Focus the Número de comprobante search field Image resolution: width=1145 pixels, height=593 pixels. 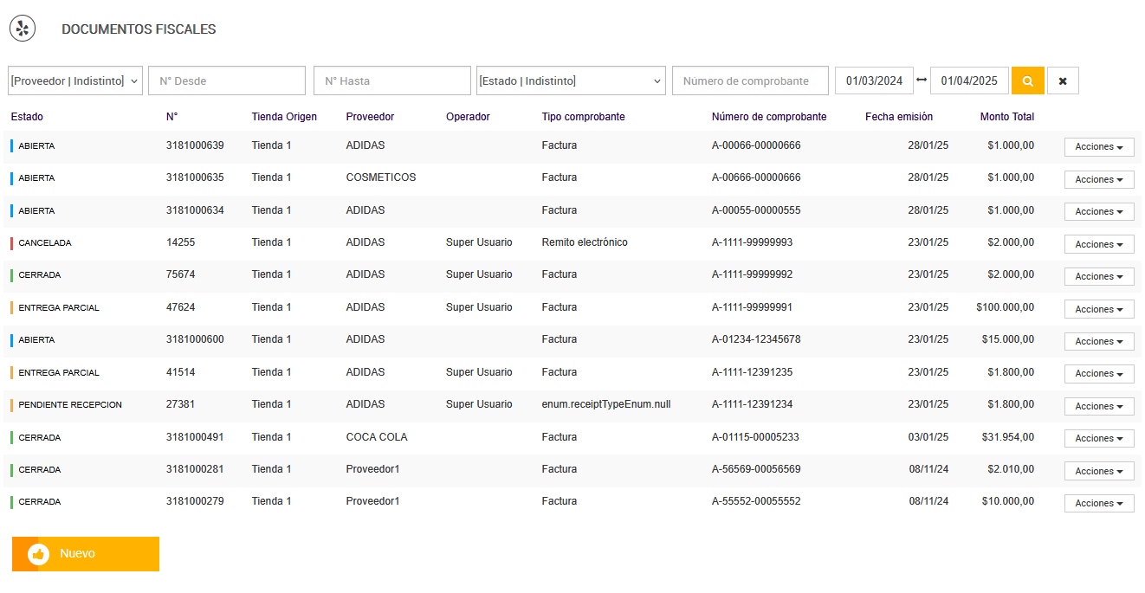coord(750,81)
